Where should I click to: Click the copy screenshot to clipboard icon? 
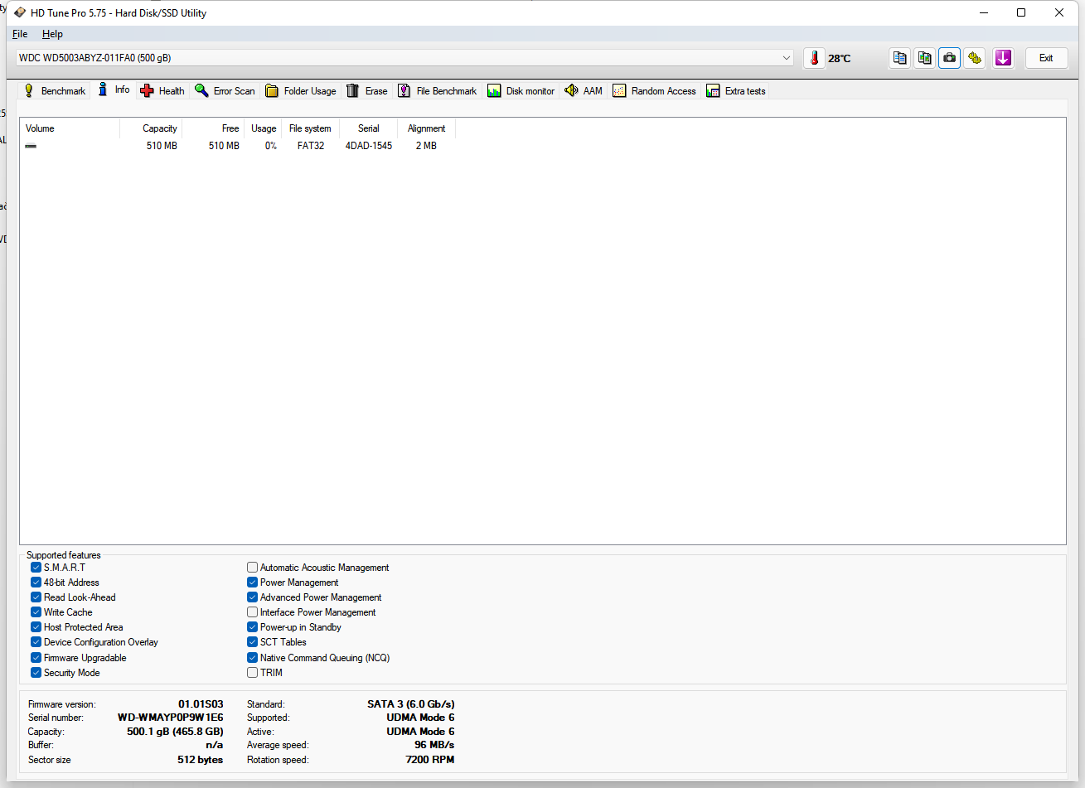point(924,58)
